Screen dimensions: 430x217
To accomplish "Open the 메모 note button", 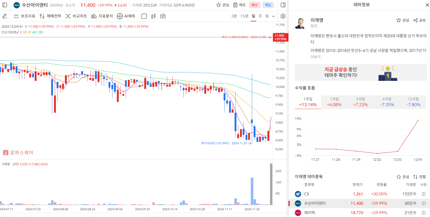I will 240,5.
